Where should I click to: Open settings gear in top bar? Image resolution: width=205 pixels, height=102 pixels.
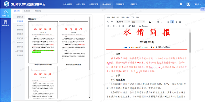(181, 4)
